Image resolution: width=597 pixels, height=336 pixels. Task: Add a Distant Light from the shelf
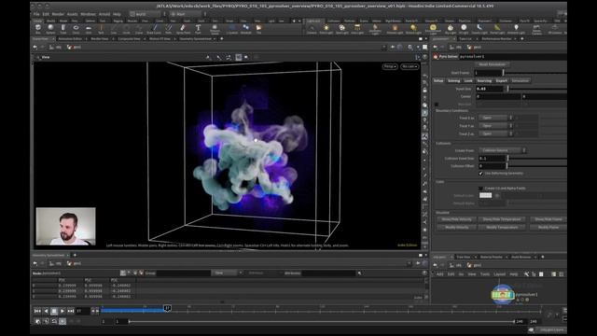click(413, 29)
